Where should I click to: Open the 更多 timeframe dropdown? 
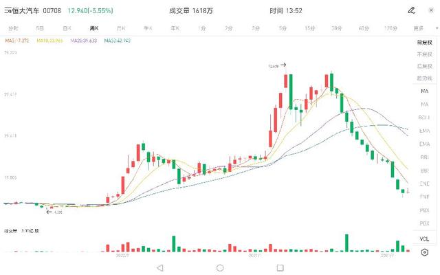point(419,28)
